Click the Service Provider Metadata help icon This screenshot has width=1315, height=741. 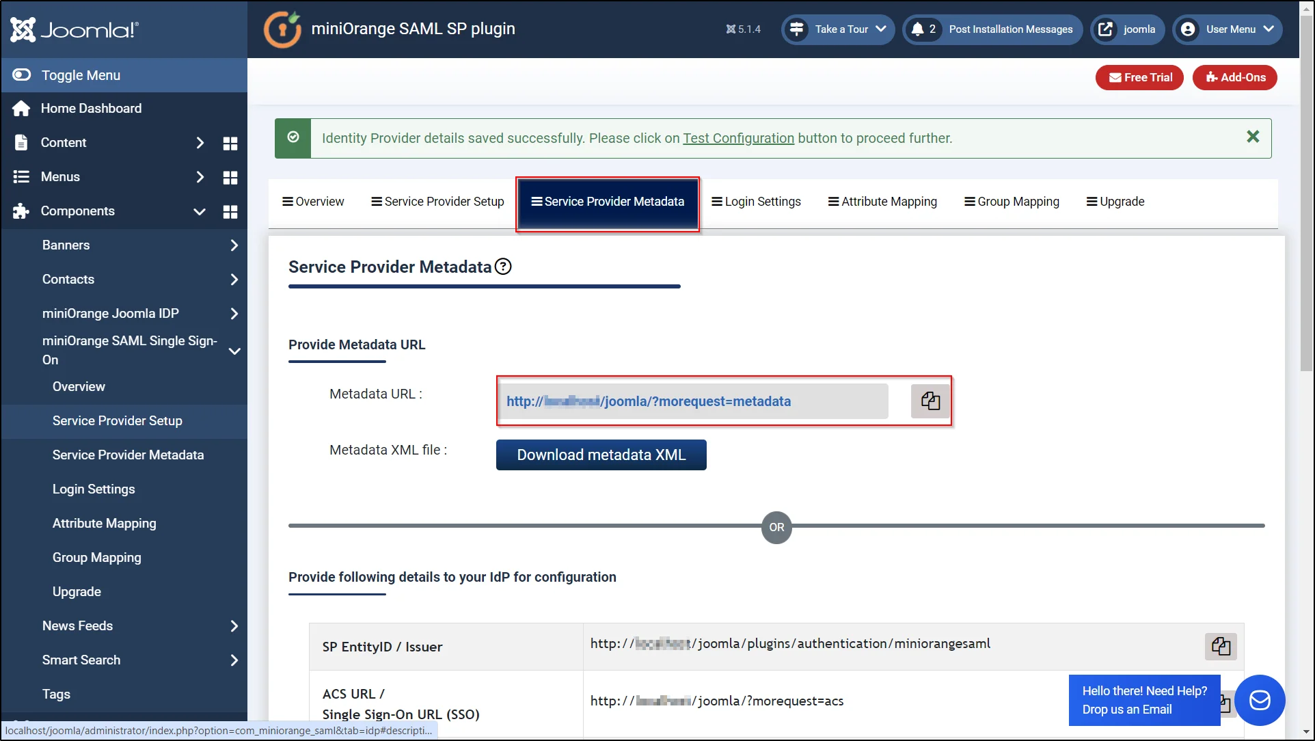pos(503,267)
